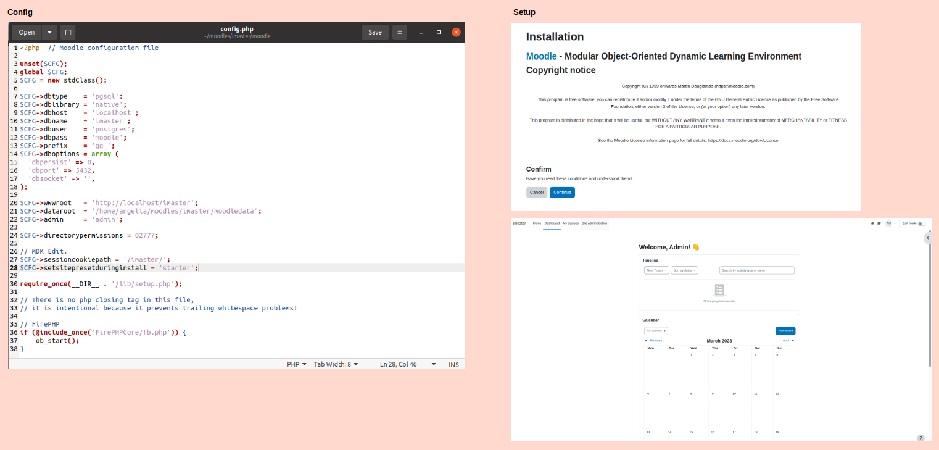Open the PHP language selector
Screen dimensions: 939x450
[297, 364]
